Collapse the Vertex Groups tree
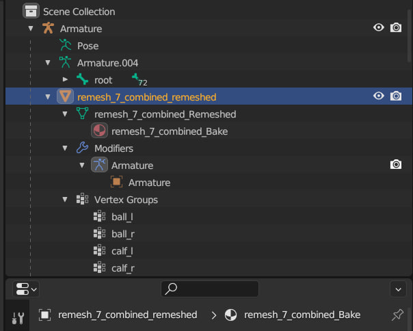The width and height of the screenshot is (413, 331). [x=65, y=200]
